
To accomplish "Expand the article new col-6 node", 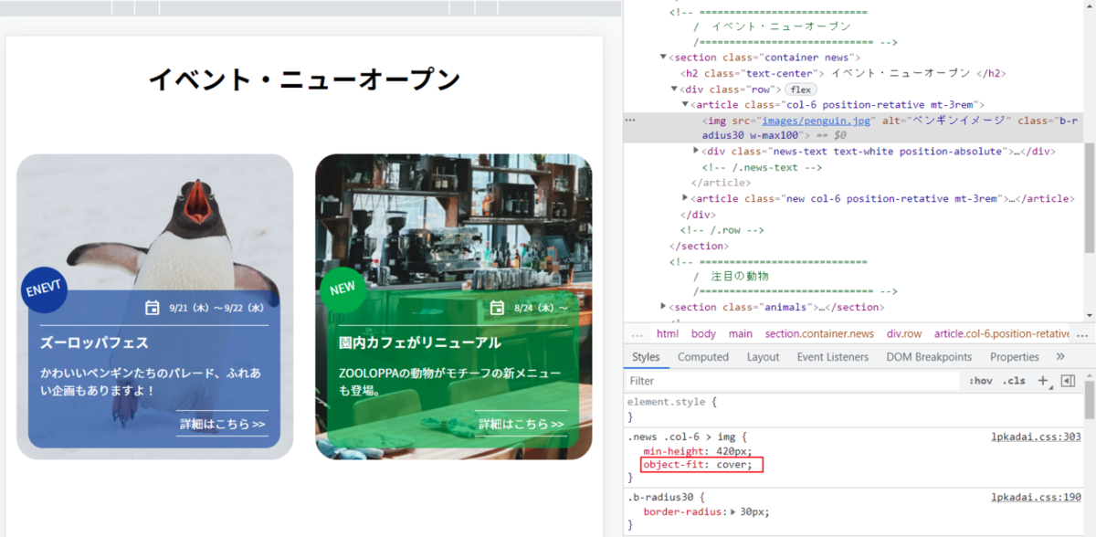I will click(686, 198).
